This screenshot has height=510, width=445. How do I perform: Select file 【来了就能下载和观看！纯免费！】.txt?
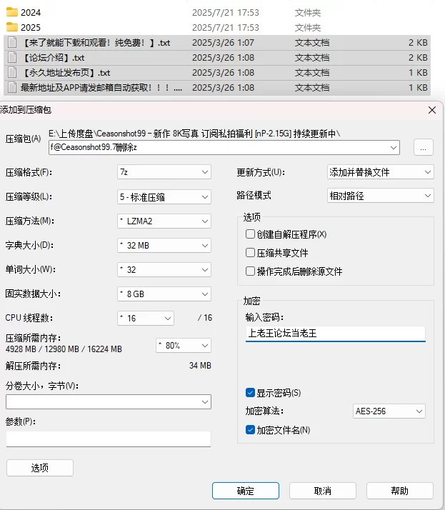(95, 43)
